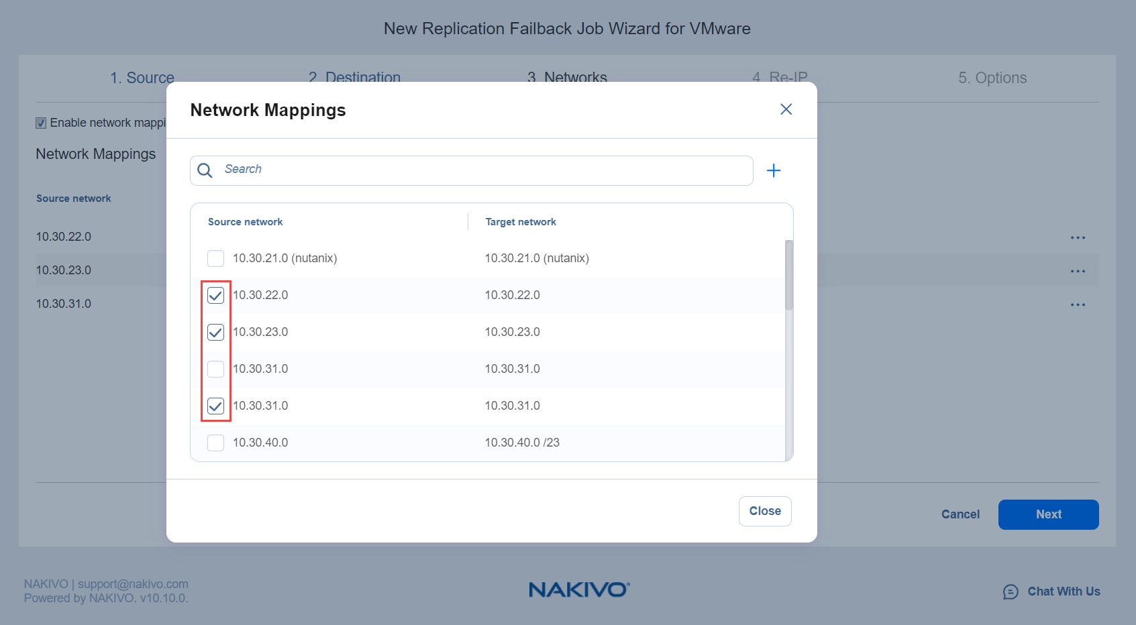The height and width of the screenshot is (625, 1136).
Task: Click the search magnifier icon
Action: (205, 170)
